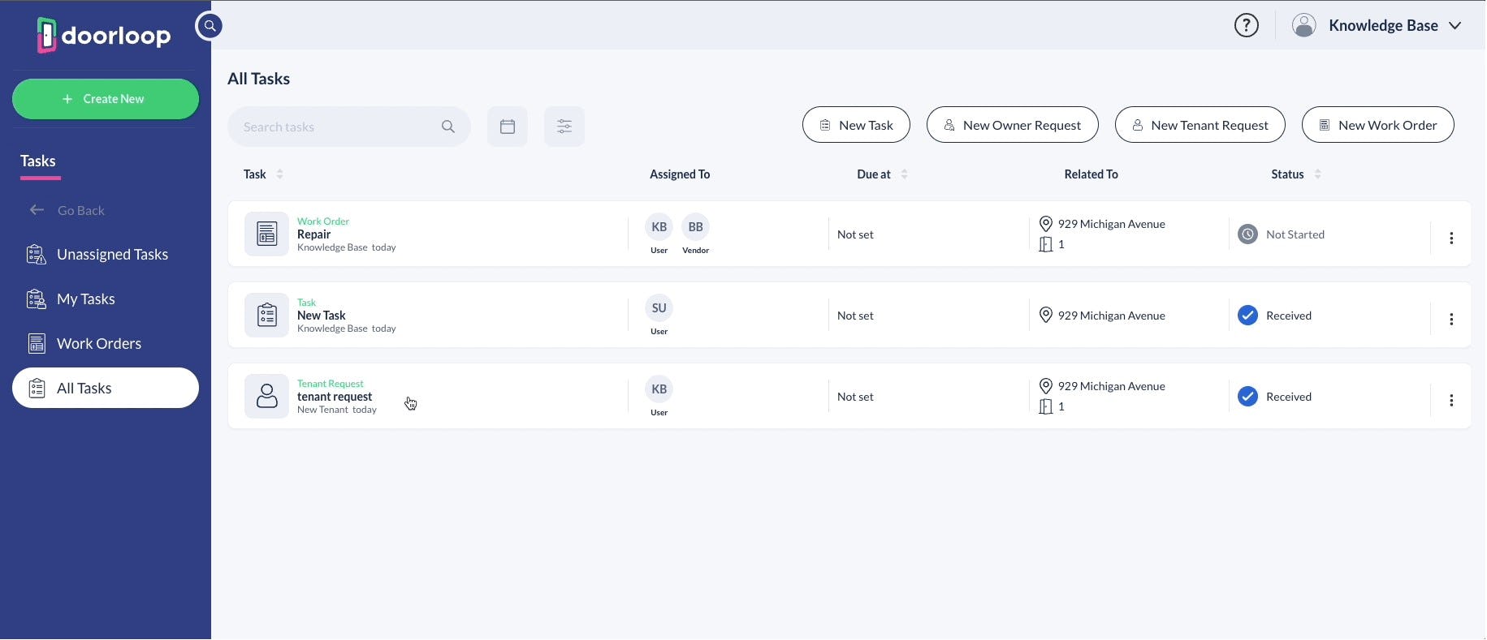Viewport: 1487px width, 640px height.
Task: Expand the Knowledge Base account dropdown
Action: pyautogui.click(x=1455, y=26)
